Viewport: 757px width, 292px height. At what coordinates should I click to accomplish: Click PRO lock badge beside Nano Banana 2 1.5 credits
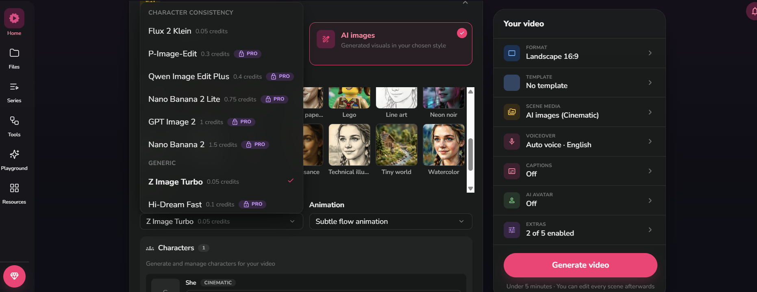point(255,144)
